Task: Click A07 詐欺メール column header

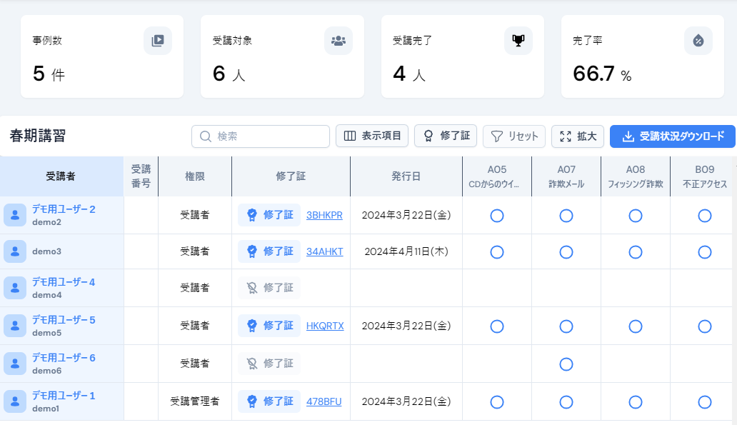Action: [x=566, y=176]
